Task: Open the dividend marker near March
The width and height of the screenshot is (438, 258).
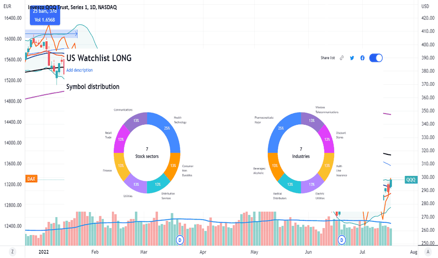Action: coord(180,240)
